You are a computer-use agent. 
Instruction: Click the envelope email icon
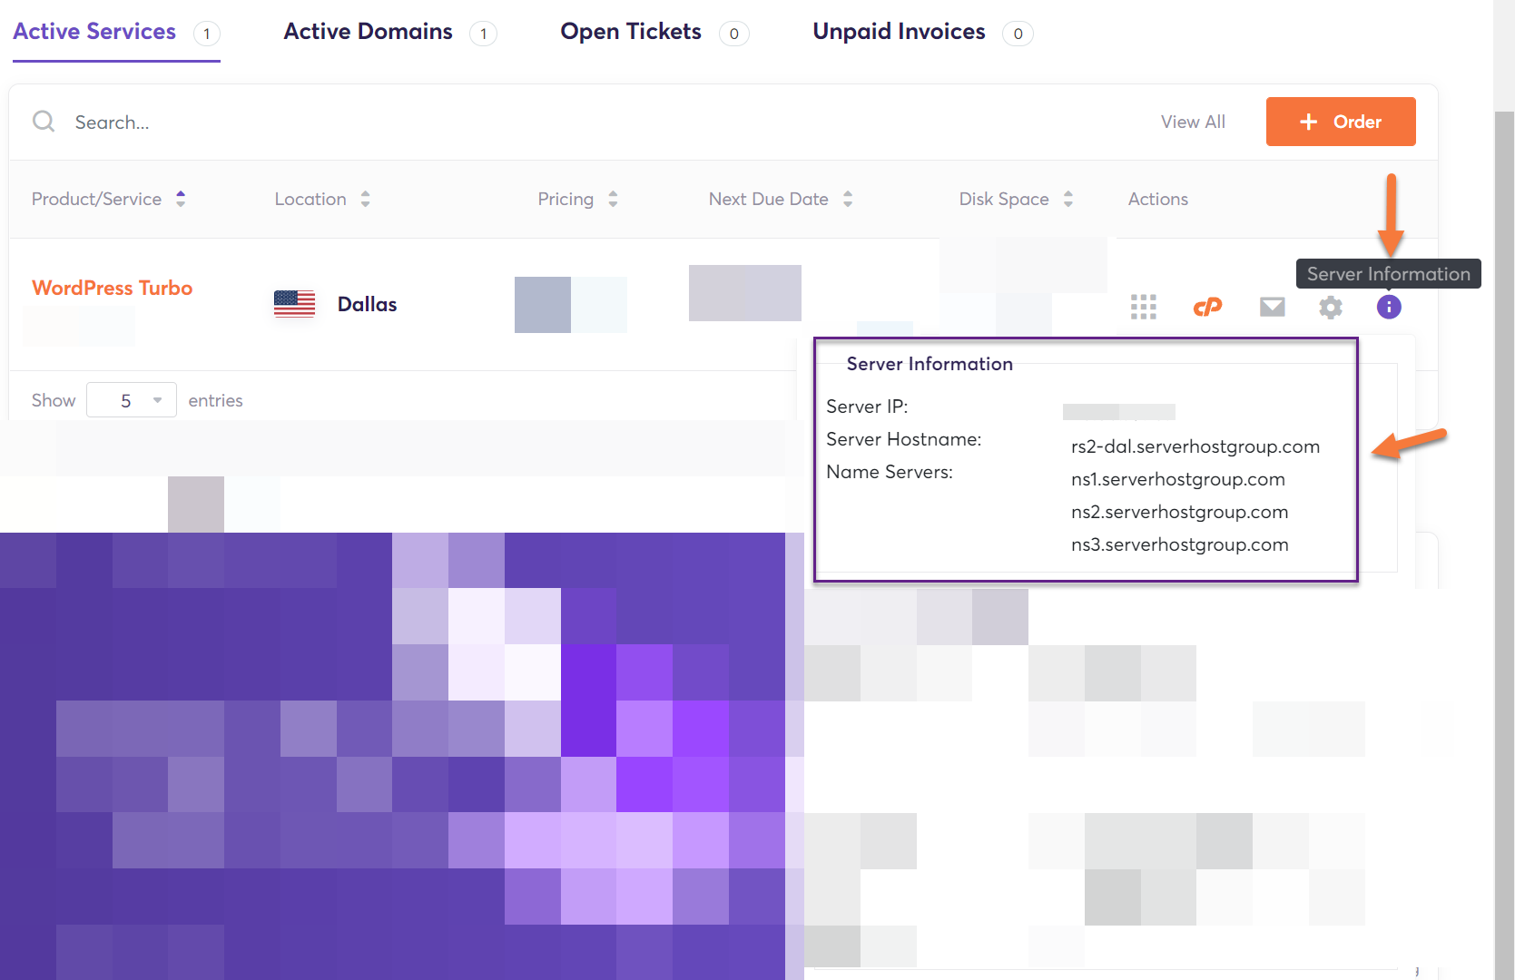coord(1272,307)
